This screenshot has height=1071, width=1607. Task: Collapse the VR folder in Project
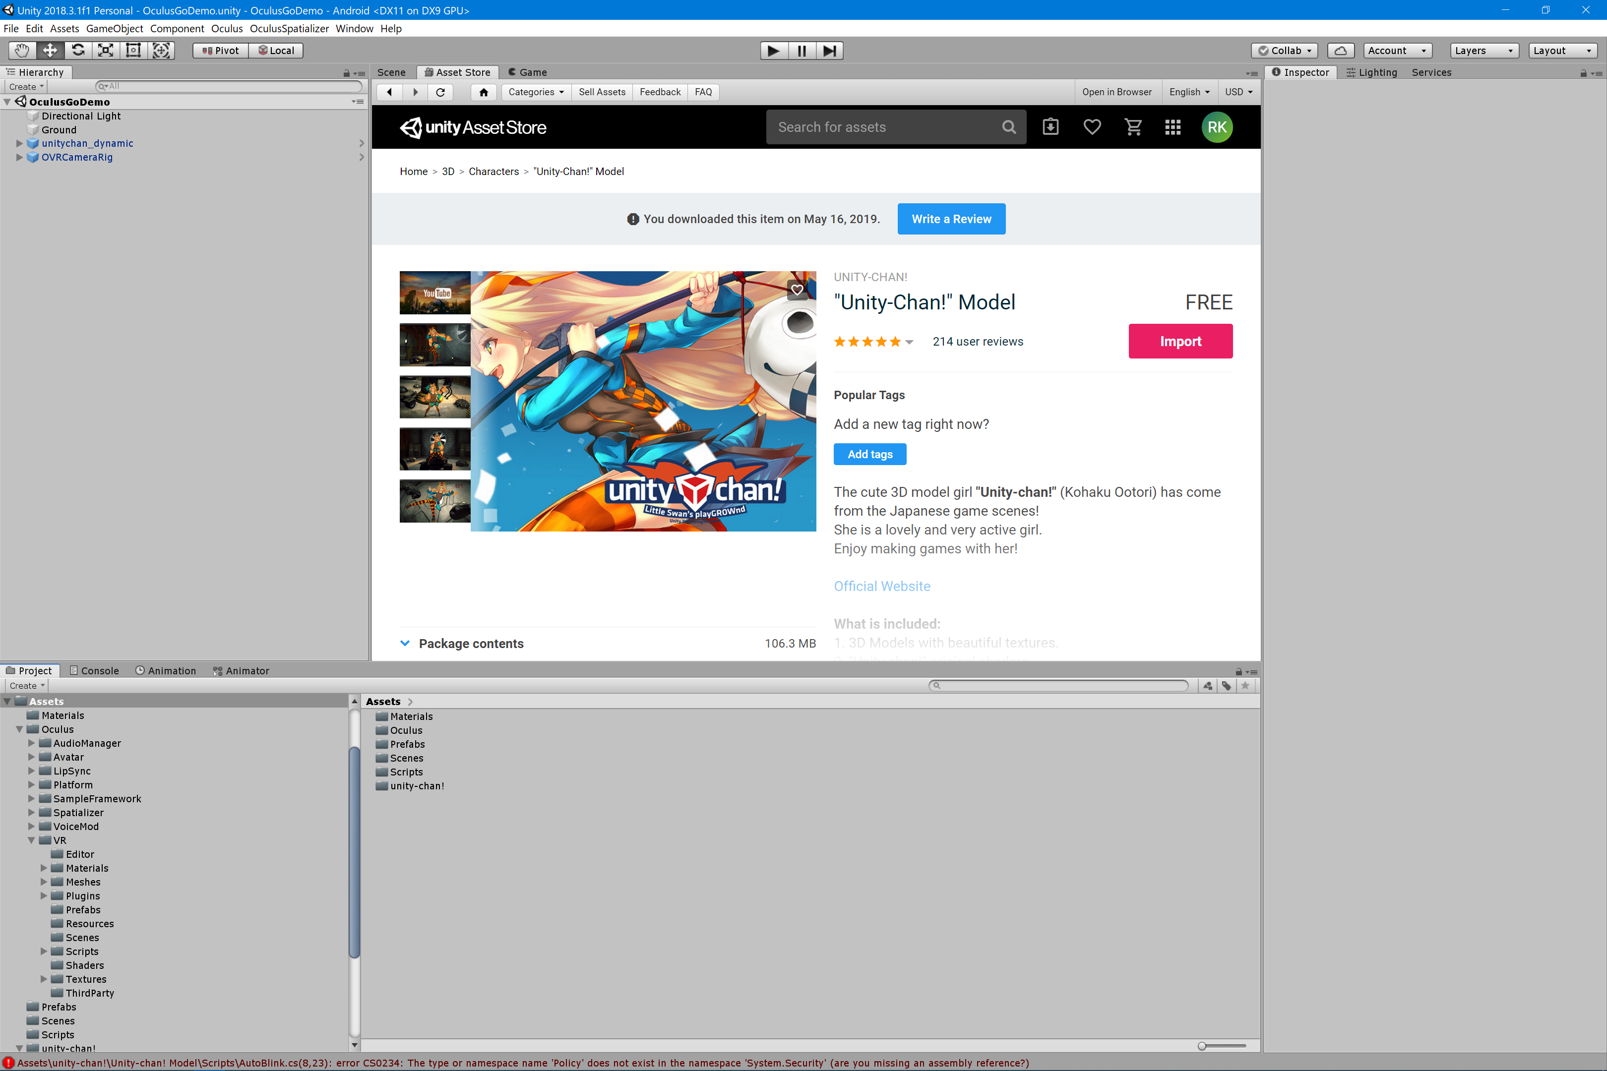click(x=31, y=840)
